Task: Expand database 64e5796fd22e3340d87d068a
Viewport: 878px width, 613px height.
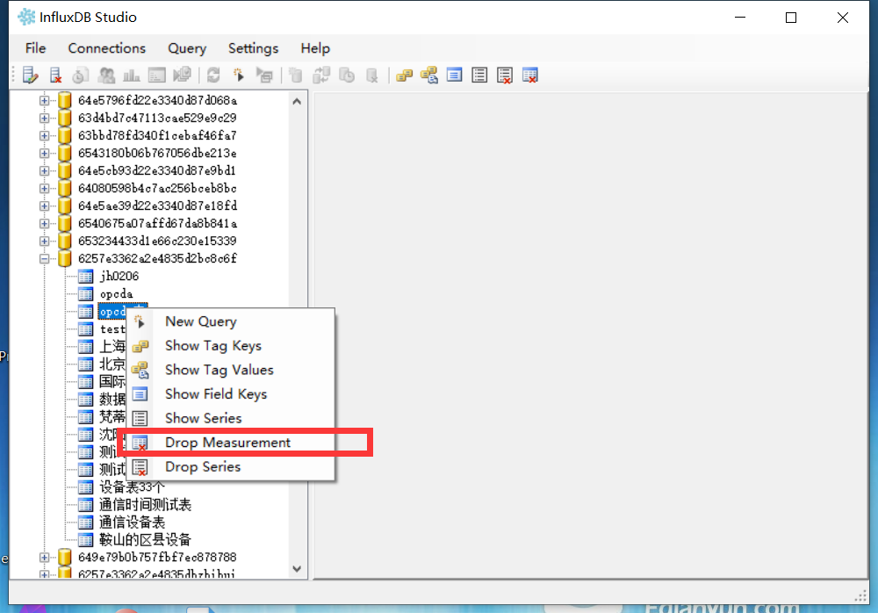Action: coord(44,100)
